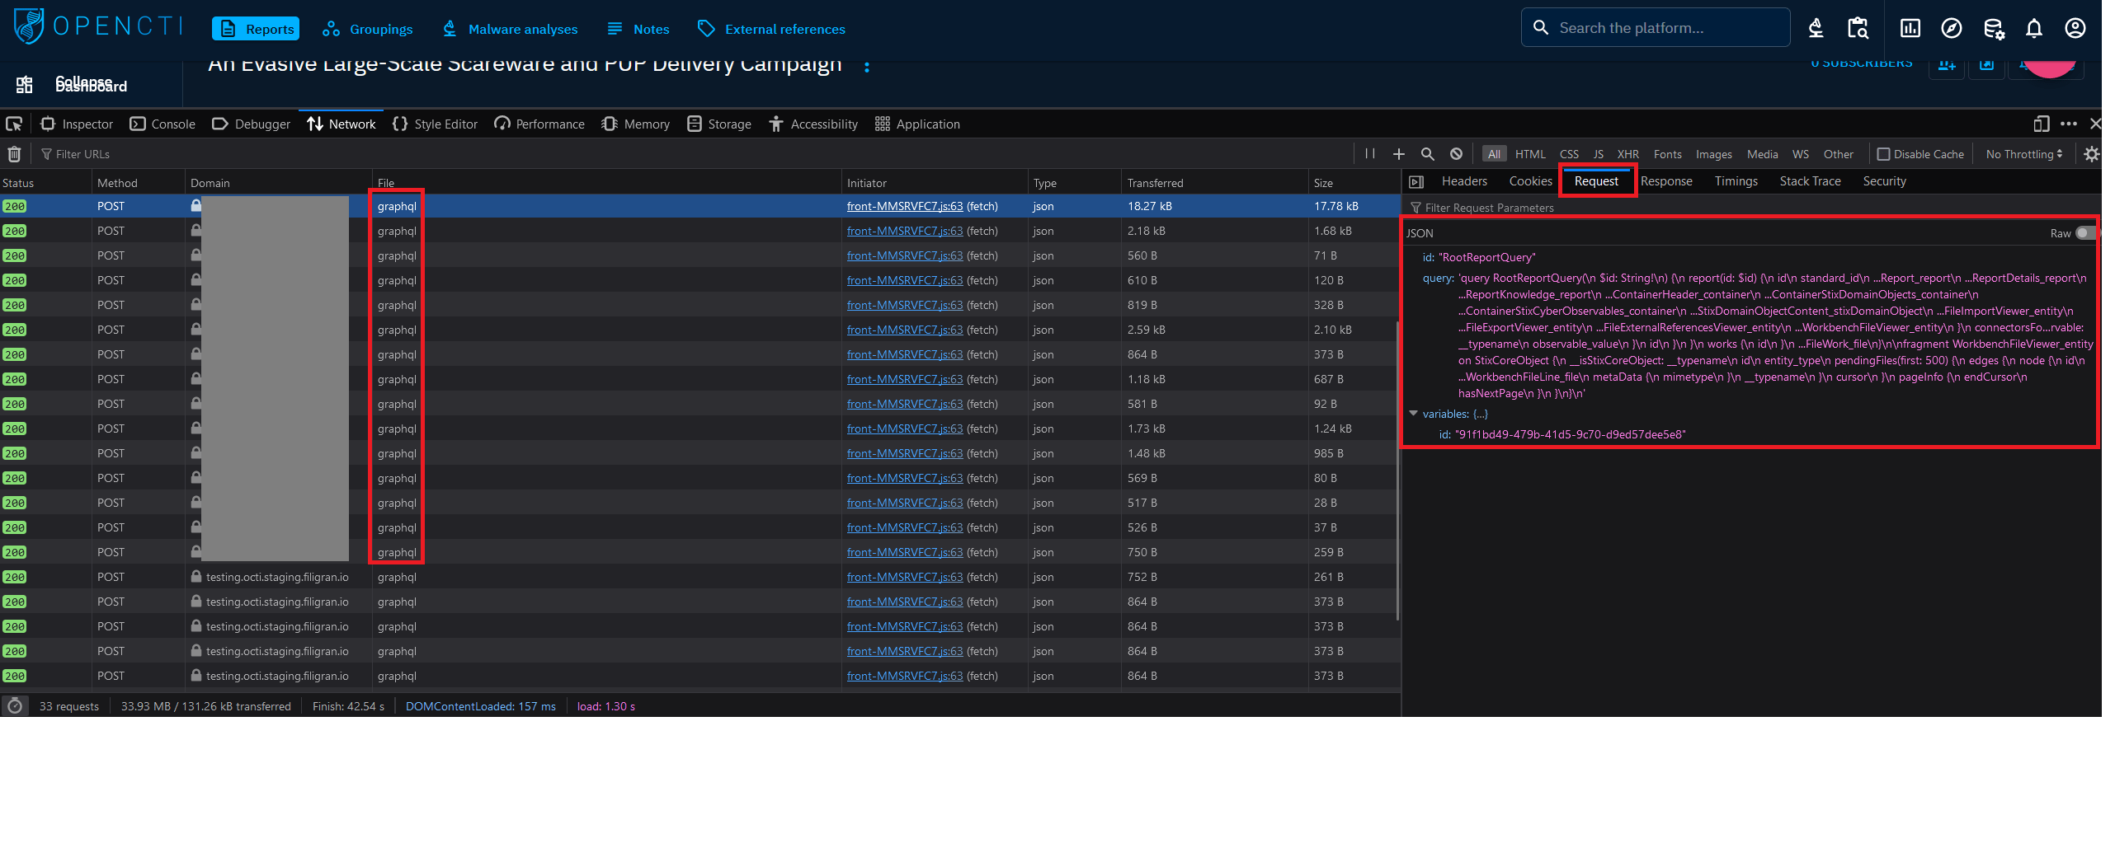Click the OpenCTI logo

point(97,26)
